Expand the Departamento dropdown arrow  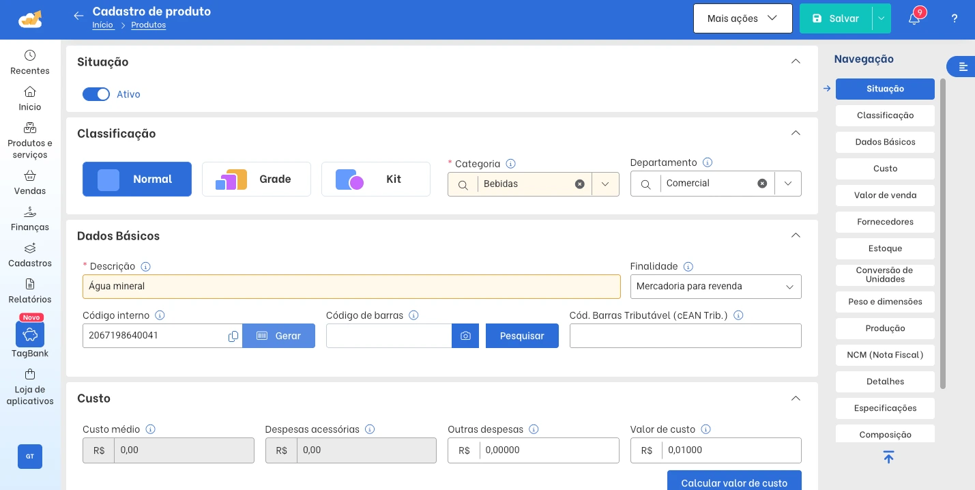pyautogui.click(x=788, y=184)
